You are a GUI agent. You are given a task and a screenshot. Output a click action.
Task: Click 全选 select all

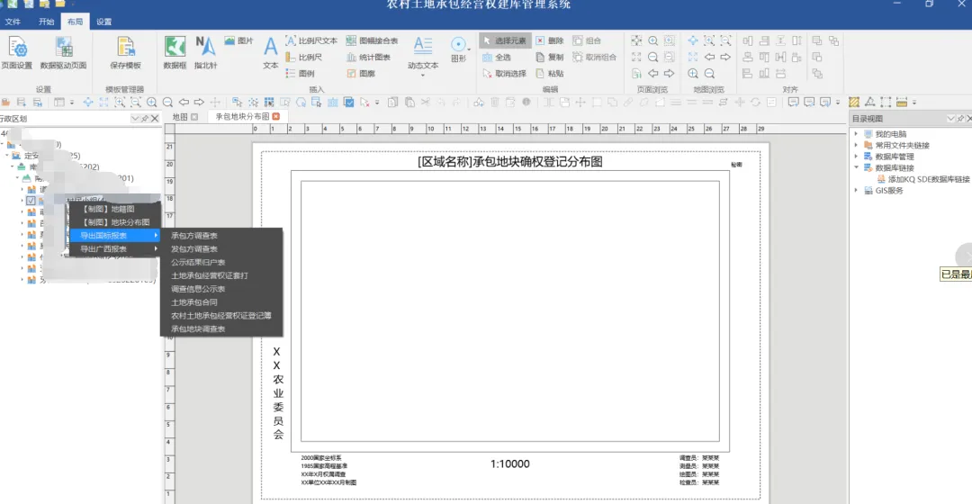coord(497,57)
